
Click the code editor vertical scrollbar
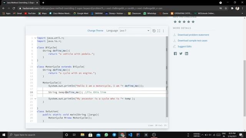pos(167,77)
